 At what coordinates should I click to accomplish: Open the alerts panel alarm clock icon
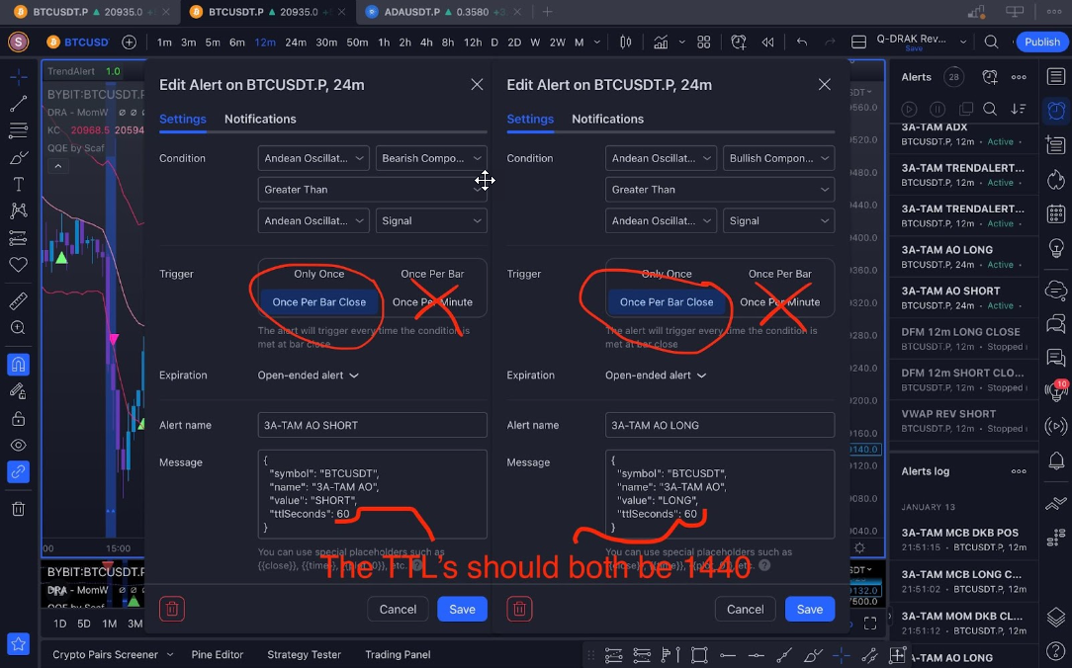coord(1056,111)
